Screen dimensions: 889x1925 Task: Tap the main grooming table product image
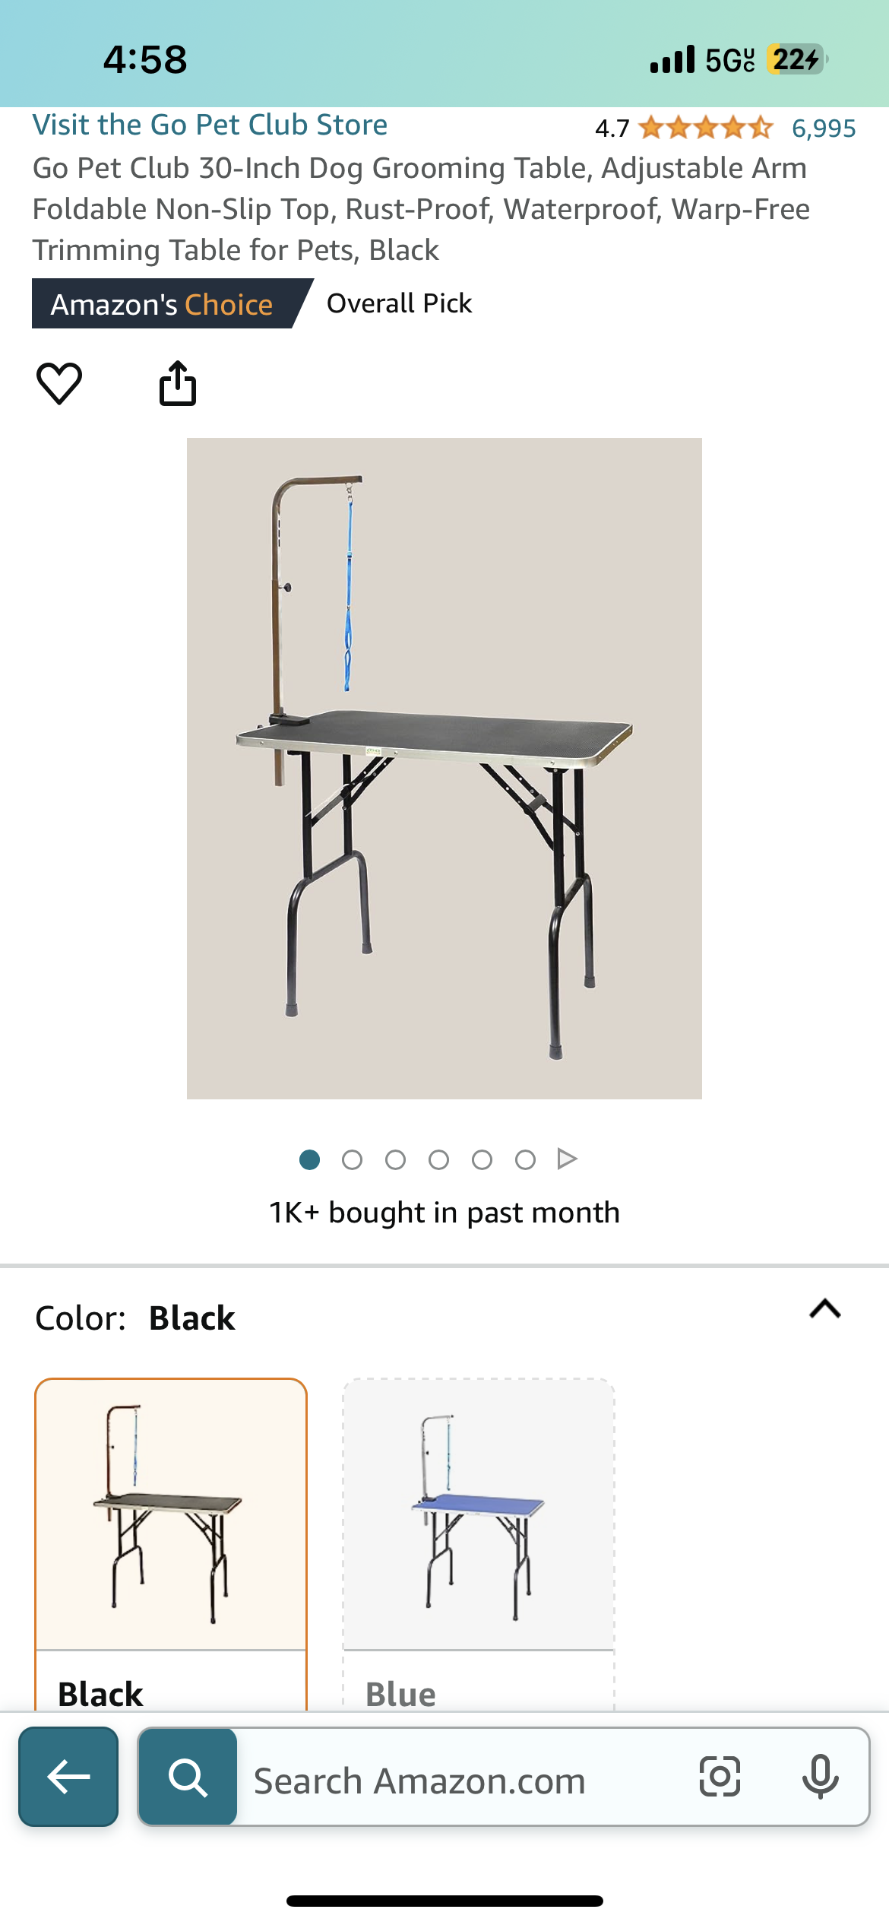pos(444,768)
